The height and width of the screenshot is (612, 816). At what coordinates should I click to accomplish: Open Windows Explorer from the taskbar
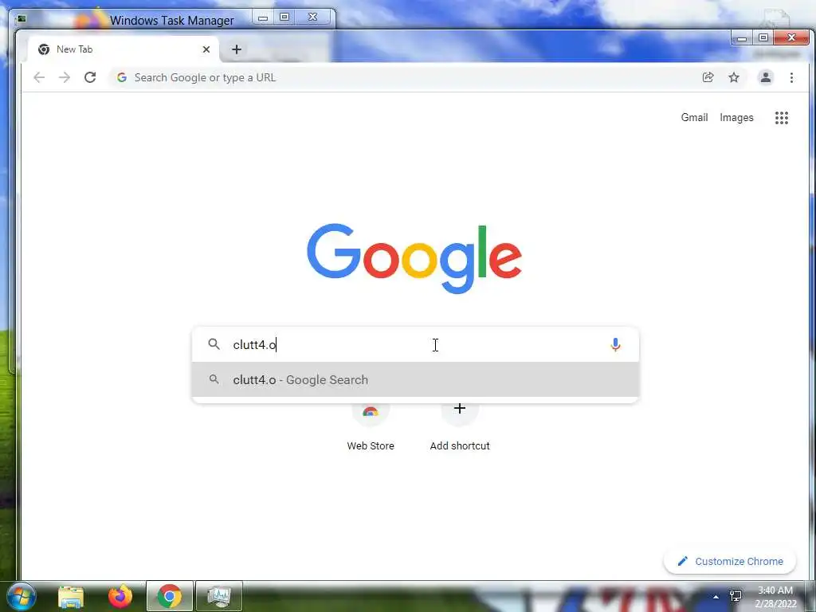(71, 596)
